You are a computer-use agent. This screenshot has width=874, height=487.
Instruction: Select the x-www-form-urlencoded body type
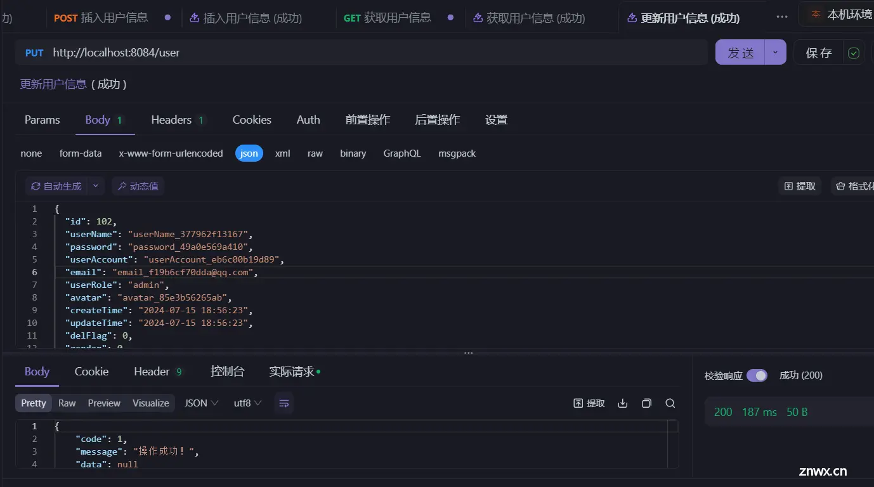pos(171,153)
